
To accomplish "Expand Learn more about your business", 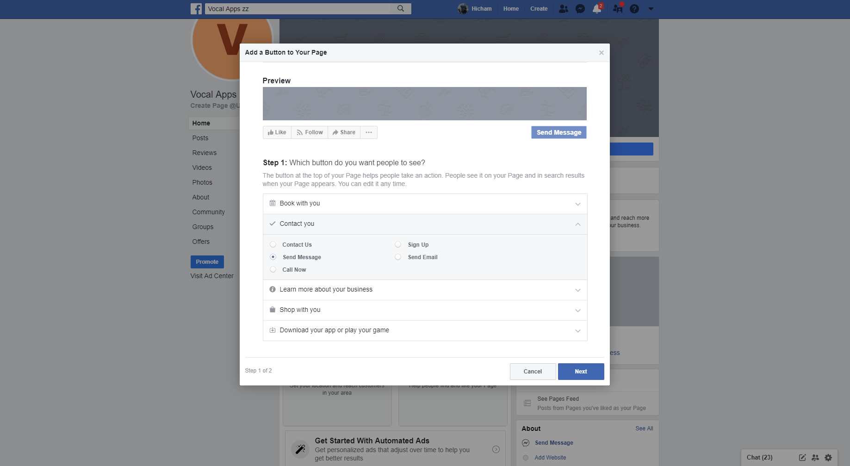I will [425, 290].
